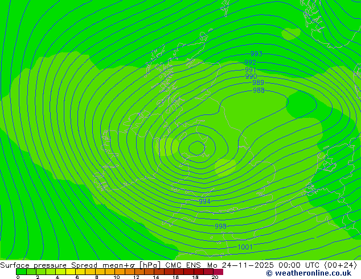Click the 'Surface pressure' caption text

pos(34,265)
